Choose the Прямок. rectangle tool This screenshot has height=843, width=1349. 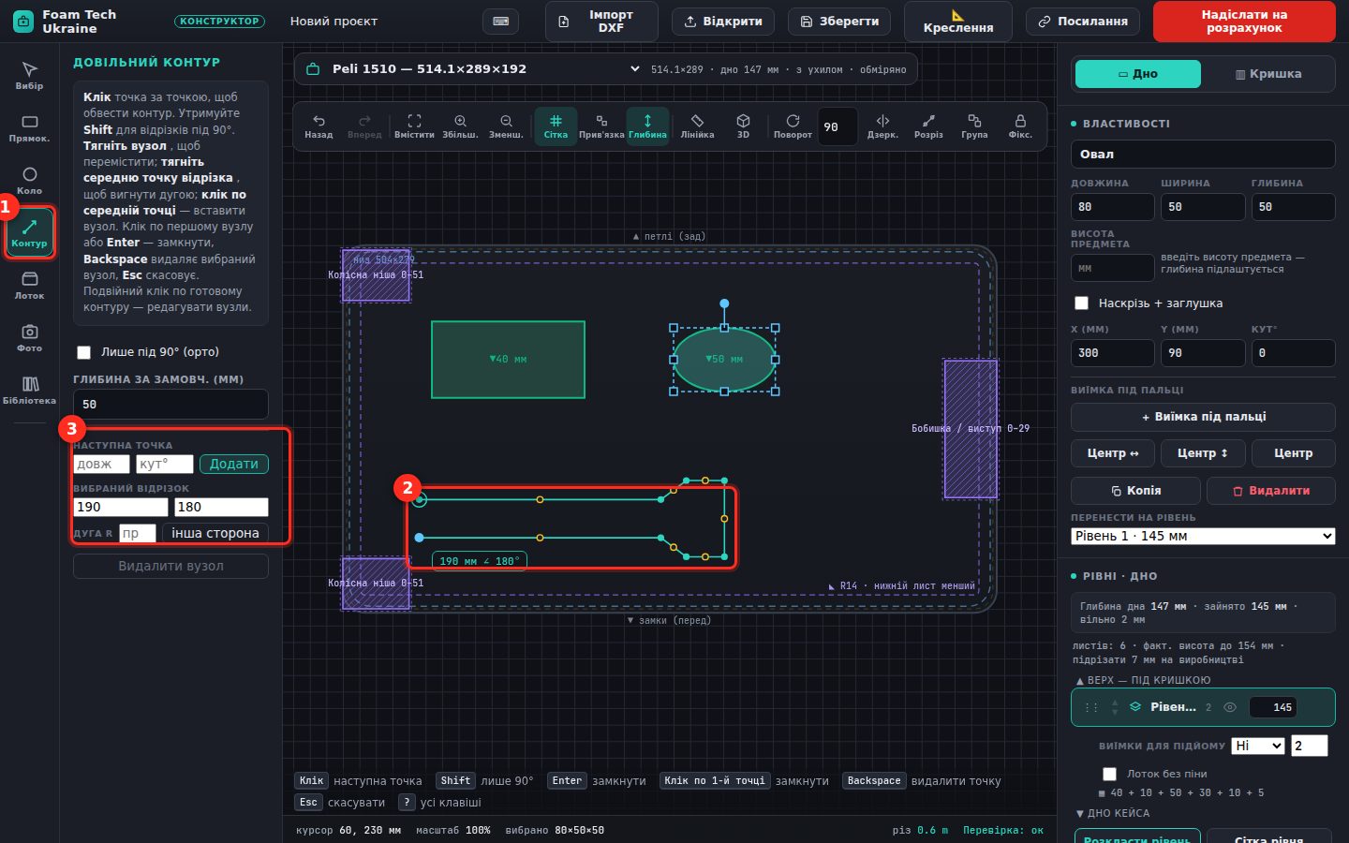pyautogui.click(x=29, y=127)
